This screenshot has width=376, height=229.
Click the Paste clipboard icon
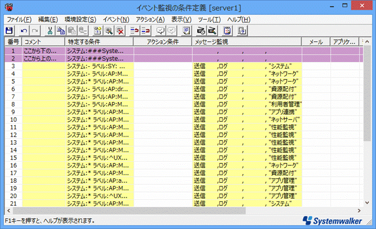click(72, 30)
